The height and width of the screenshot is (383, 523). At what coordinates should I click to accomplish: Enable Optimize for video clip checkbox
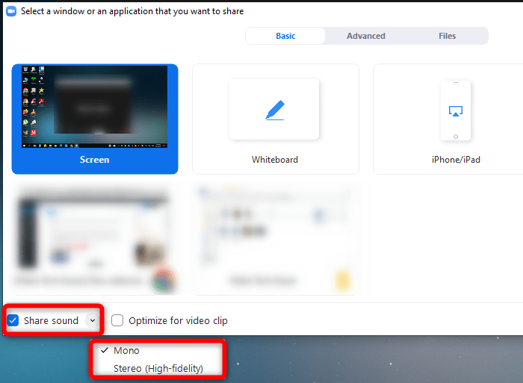pyautogui.click(x=117, y=321)
